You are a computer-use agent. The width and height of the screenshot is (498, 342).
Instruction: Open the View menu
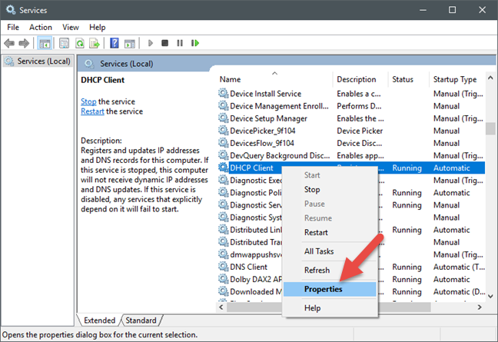[71, 28]
